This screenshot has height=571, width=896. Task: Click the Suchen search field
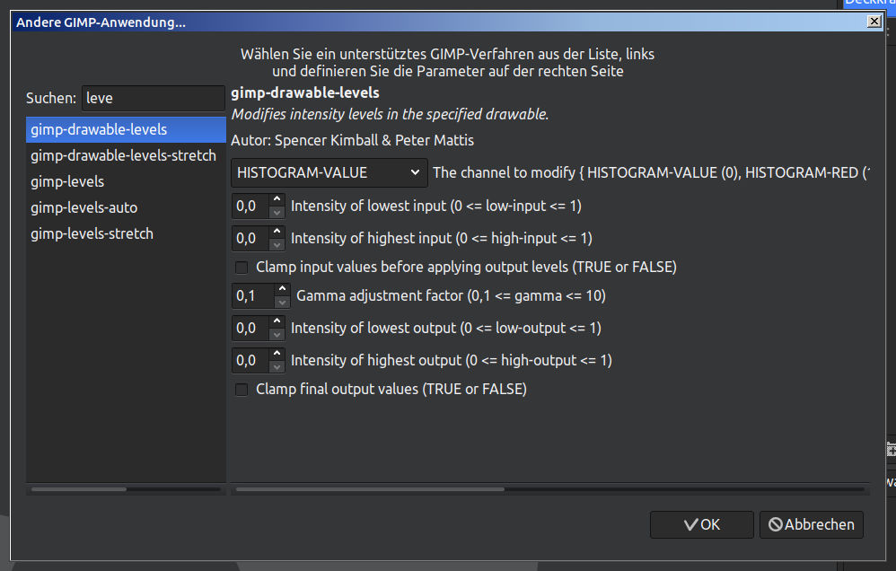coord(154,99)
